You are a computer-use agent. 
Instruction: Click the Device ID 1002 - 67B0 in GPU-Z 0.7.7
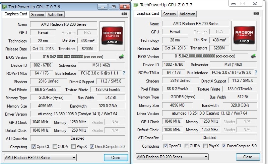(174, 64)
